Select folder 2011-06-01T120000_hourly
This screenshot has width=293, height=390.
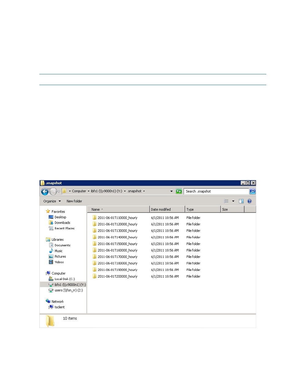[x=117, y=224]
